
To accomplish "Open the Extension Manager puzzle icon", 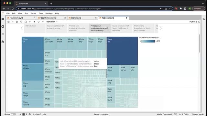I will (3, 42).
